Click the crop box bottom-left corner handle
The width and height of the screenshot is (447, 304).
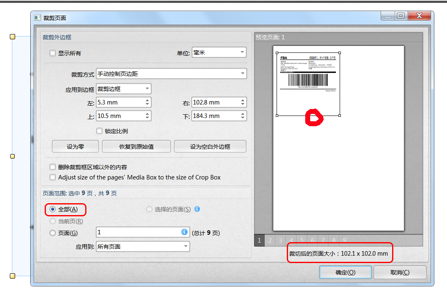tap(277, 116)
